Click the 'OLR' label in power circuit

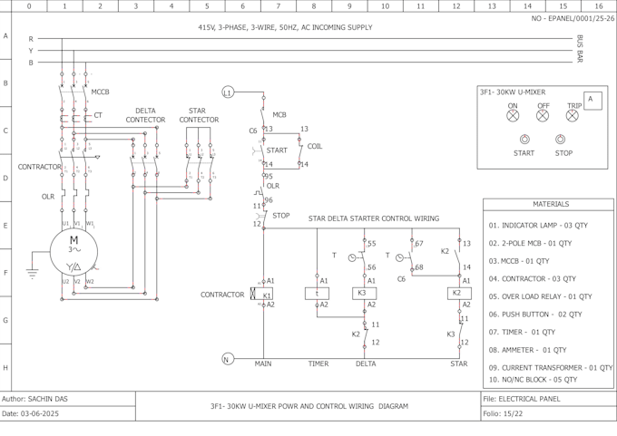(48, 197)
